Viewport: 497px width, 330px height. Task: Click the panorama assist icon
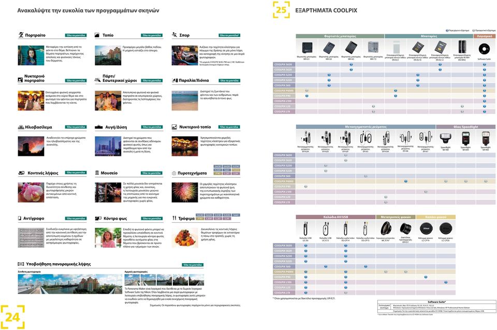tap(21, 264)
